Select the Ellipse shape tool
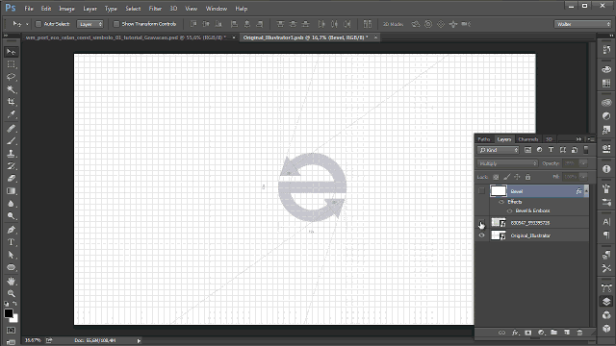Viewport: 616px width, 346px height. click(x=11, y=267)
